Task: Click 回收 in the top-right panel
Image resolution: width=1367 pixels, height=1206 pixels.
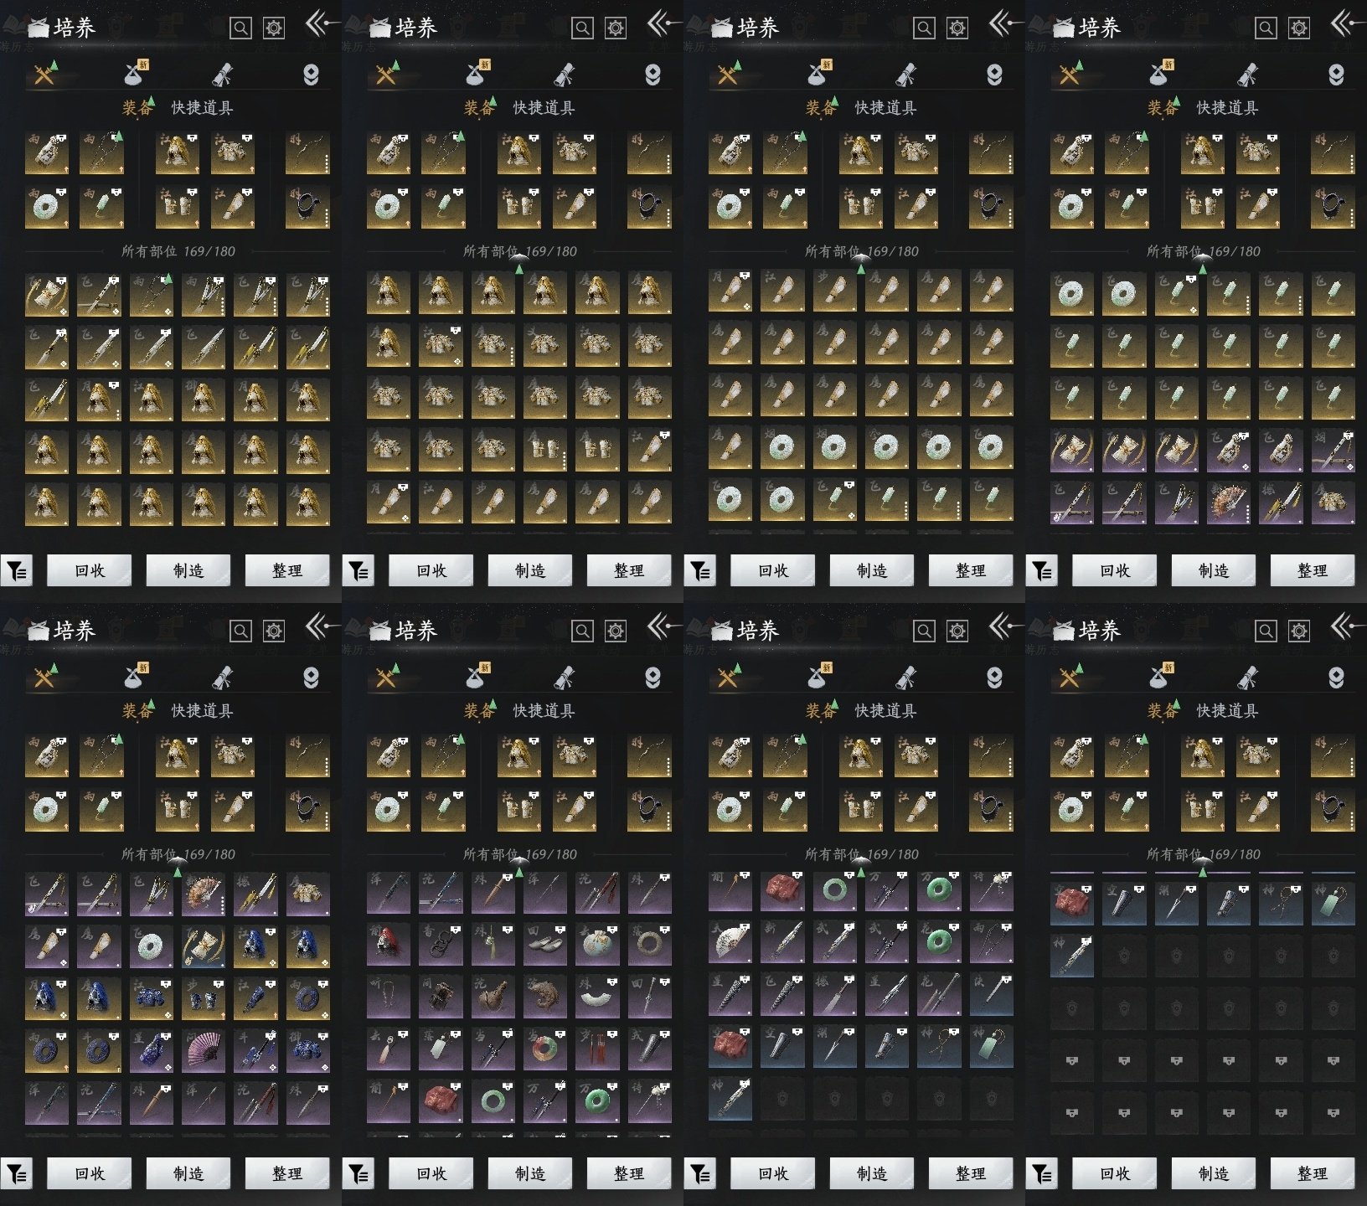Action: pyautogui.click(x=1115, y=570)
